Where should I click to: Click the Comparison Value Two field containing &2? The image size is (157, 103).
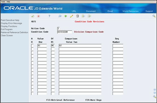coord(80,46)
